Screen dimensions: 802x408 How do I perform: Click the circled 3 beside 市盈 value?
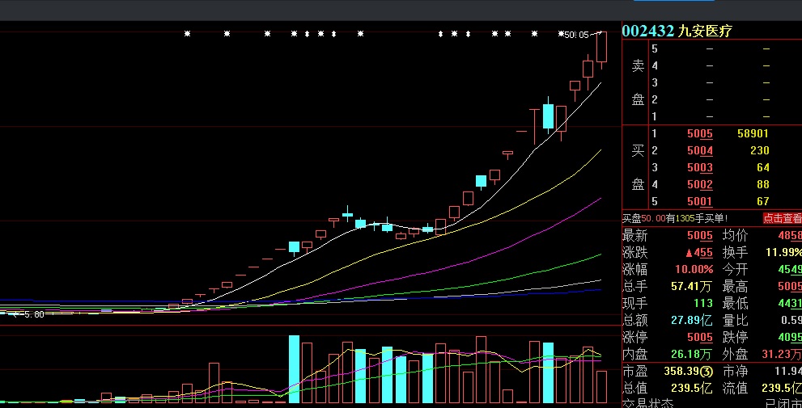coord(706,371)
